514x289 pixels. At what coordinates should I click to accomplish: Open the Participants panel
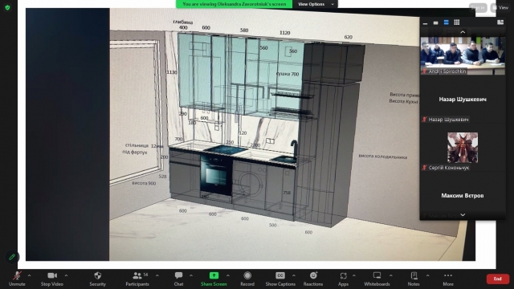[137, 279]
